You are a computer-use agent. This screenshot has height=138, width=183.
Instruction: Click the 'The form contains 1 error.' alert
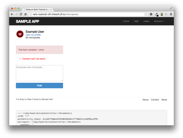(x=39, y=50)
